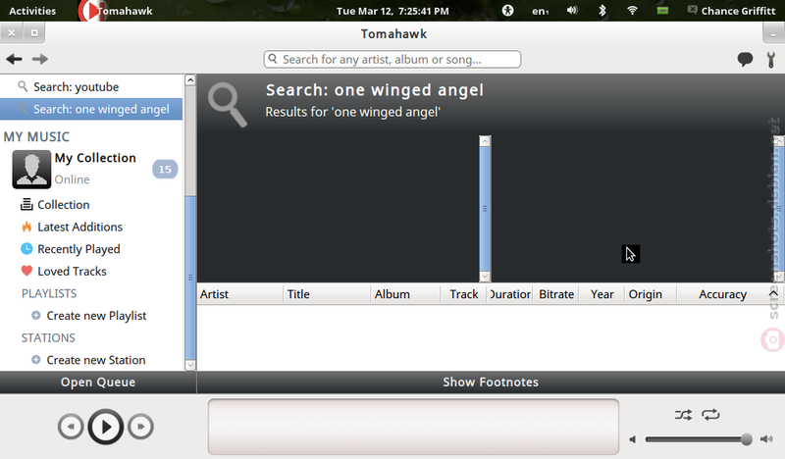Click the volume slider handle
This screenshot has height=459, width=785.
(x=747, y=439)
